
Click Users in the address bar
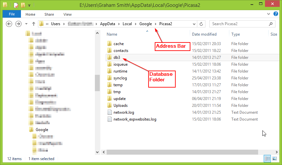[x=56, y=24]
